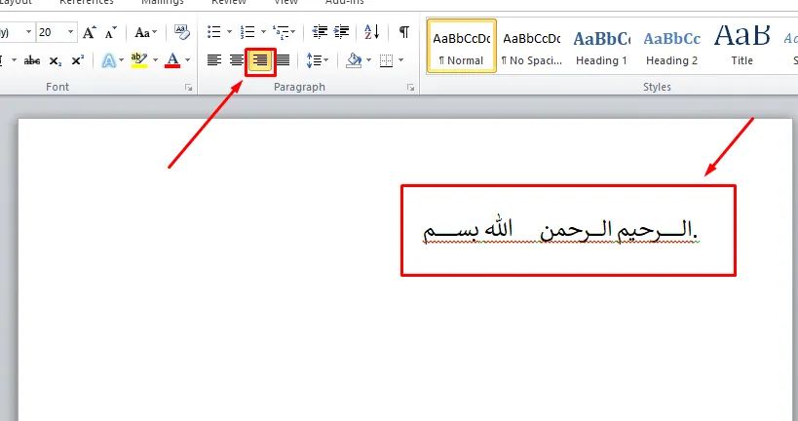This screenshot has height=421, width=798.
Task: Apply superscript formatting
Action: [x=77, y=60]
